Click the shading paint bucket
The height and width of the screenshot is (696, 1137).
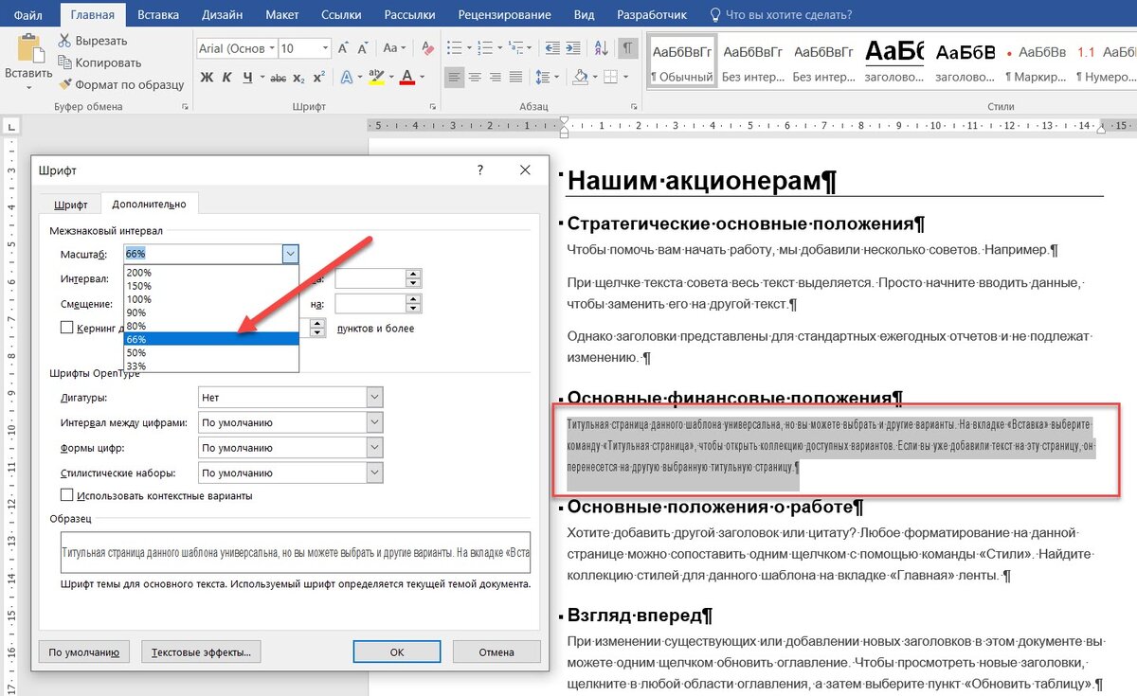pos(580,78)
